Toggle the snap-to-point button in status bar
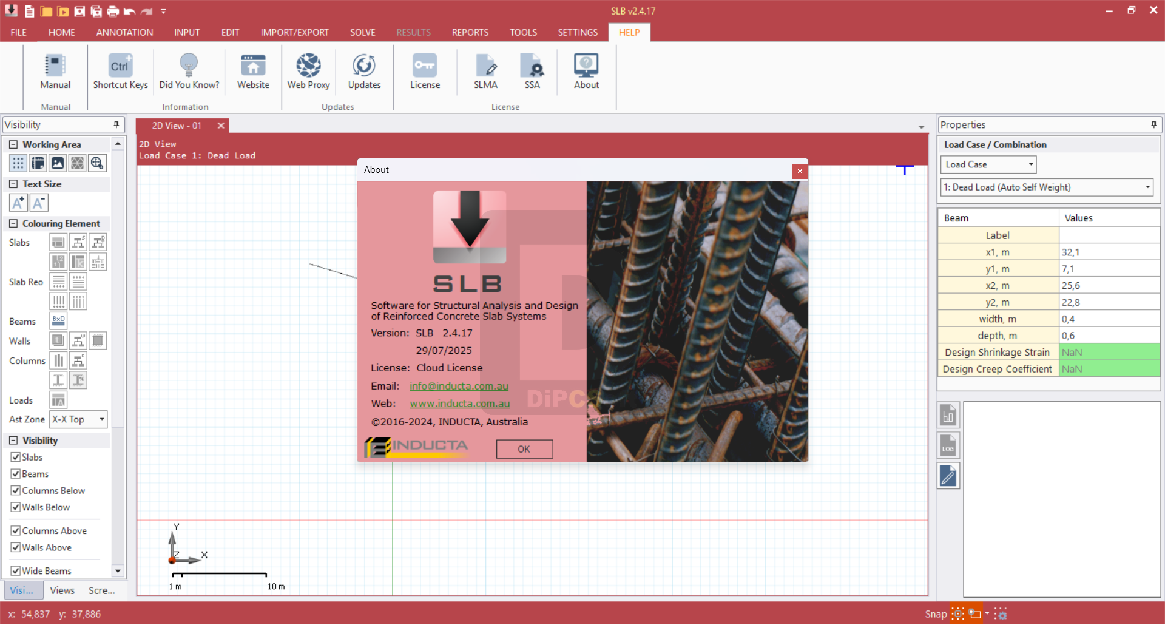The height and width of the screenshot is (625, 1165). (957, 614)
